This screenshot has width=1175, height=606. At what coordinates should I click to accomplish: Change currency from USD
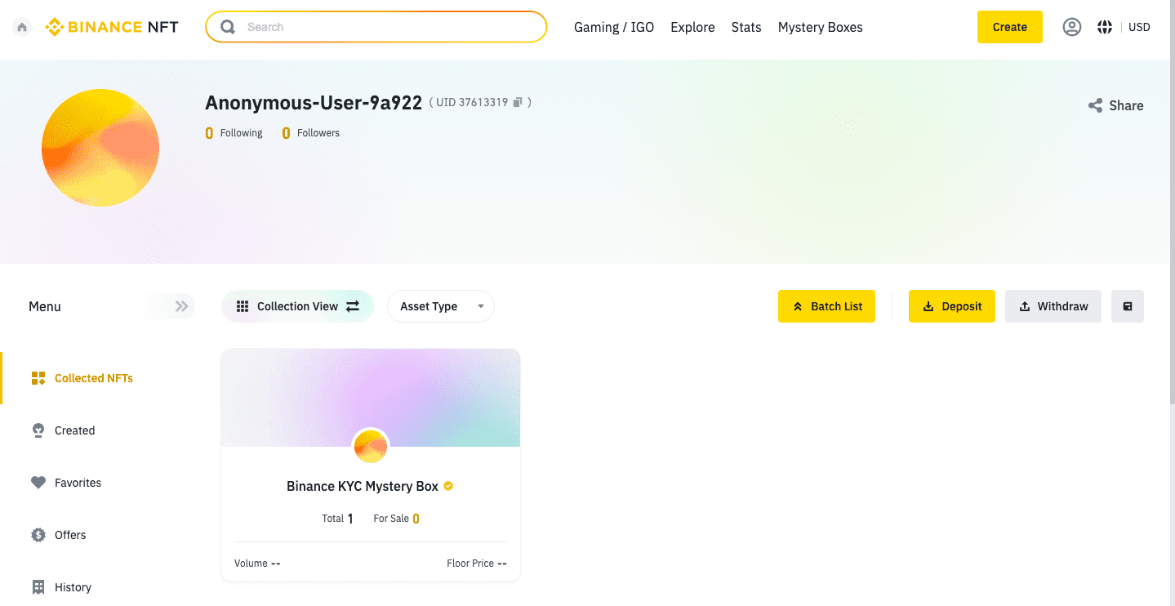1139,27
